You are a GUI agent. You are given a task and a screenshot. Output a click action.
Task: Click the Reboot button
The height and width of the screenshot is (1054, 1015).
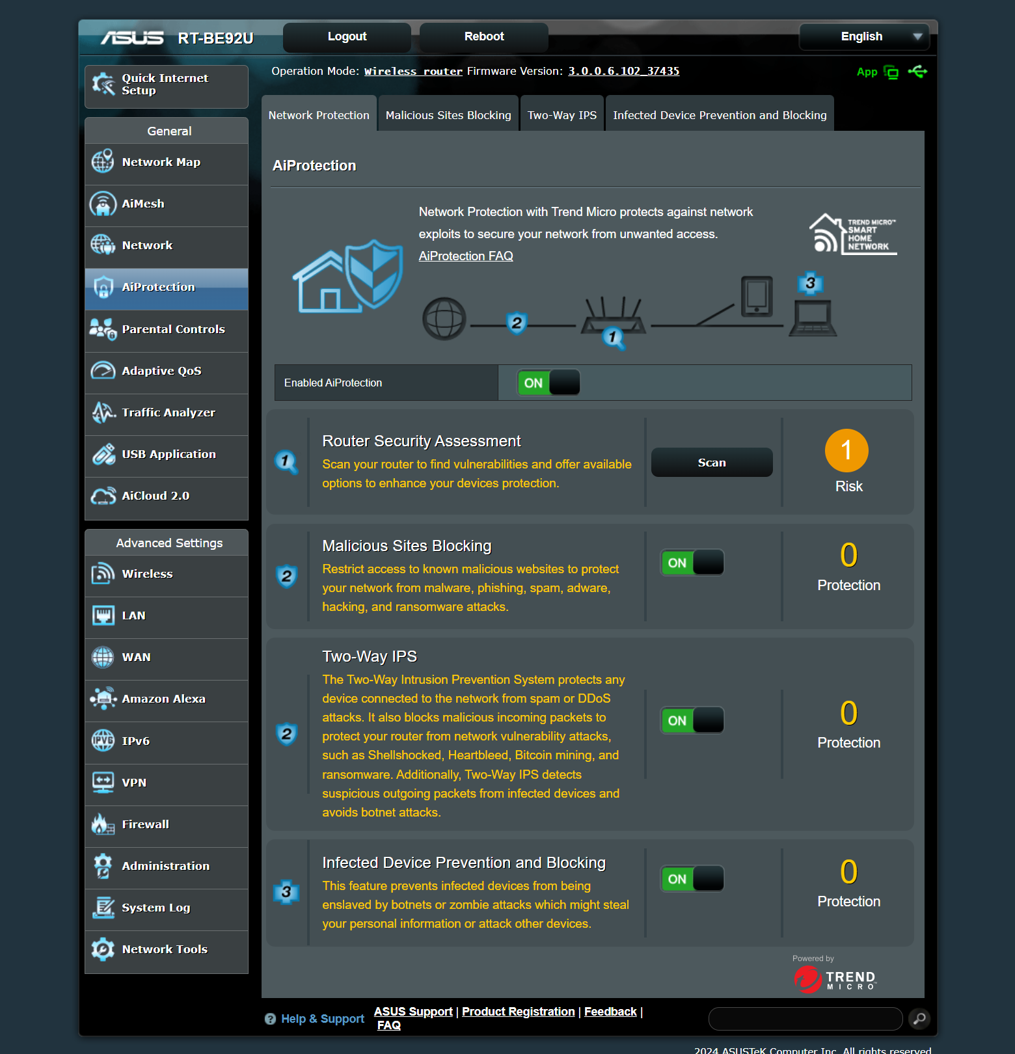point(484,36)
